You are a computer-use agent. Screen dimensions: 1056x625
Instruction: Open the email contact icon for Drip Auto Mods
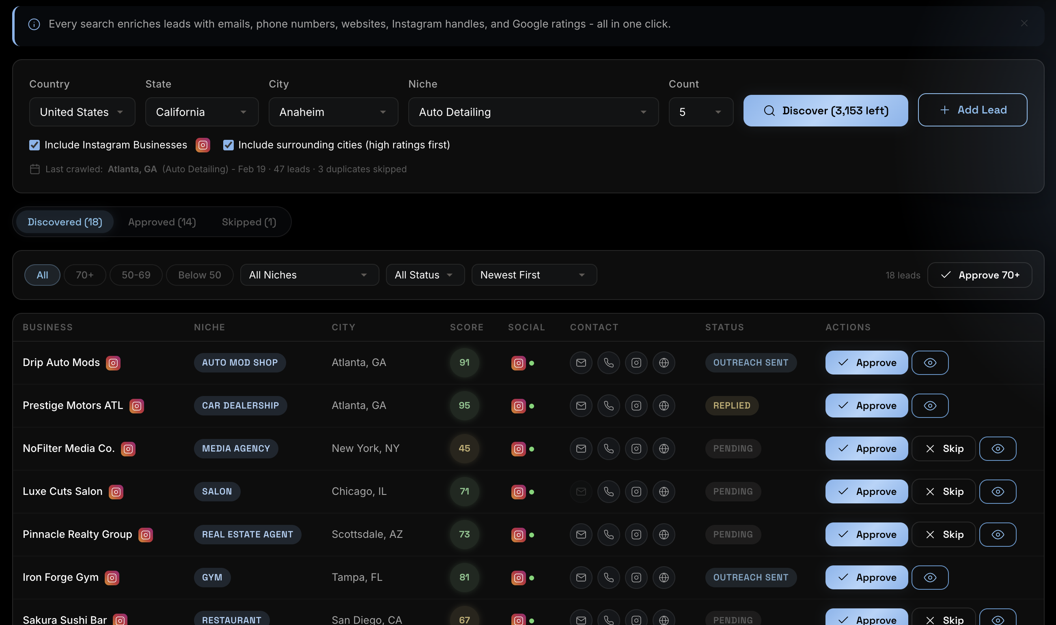pos(581,363)
